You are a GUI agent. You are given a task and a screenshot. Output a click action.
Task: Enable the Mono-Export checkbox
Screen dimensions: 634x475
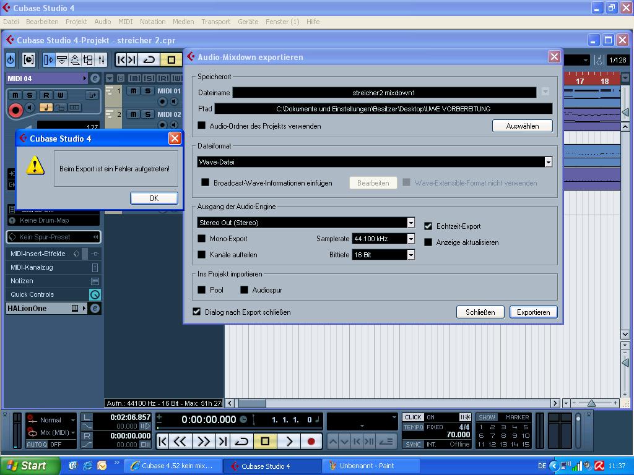(x=201, y=238)
